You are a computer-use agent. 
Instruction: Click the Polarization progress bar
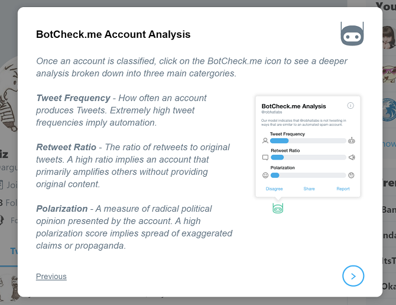(x=308, y=175)
